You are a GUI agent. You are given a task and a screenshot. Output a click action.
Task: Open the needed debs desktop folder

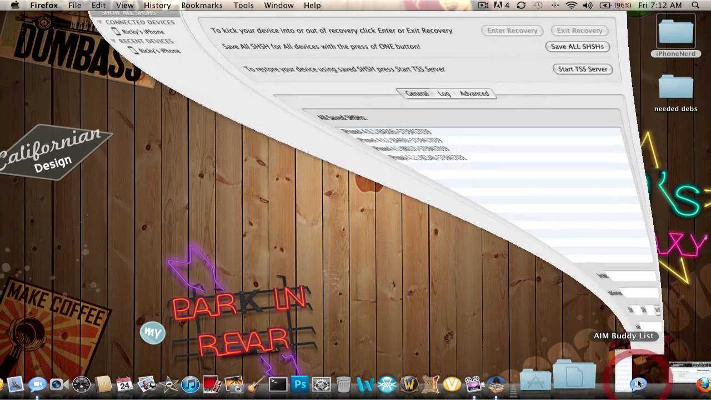click(675, 92)
